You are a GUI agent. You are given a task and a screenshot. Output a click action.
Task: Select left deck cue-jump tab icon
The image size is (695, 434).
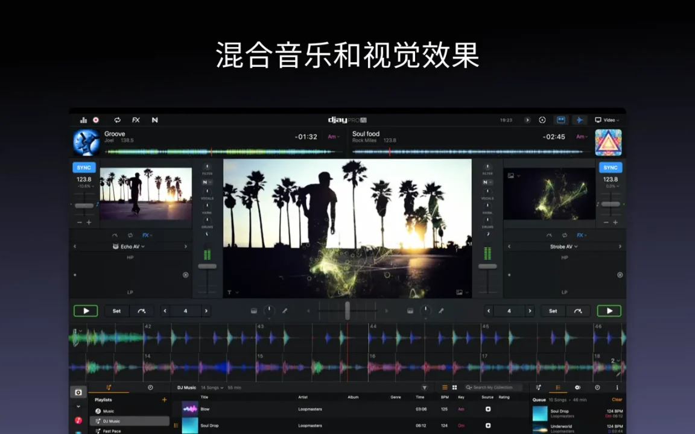[x=115, y=235]
